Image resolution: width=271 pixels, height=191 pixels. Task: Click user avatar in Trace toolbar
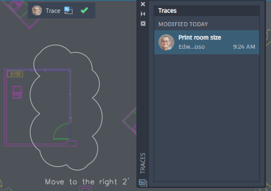[37, 11]
